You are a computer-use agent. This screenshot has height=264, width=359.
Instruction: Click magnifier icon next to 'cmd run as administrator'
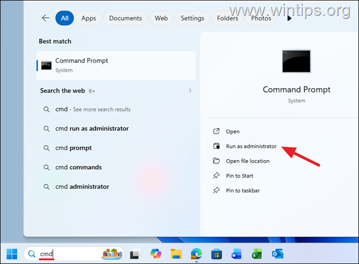(x=46, y=129)
